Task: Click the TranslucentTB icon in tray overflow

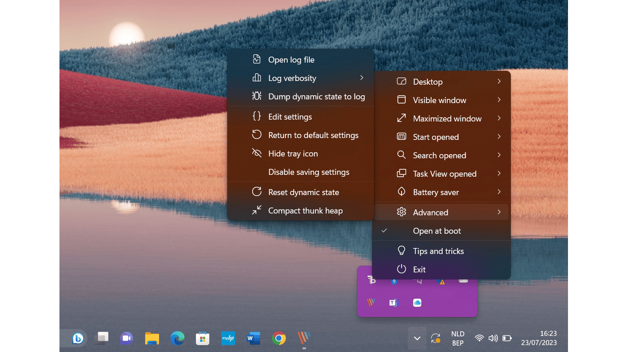Action: tap(371, 280)
